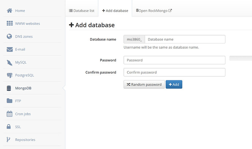Click the MongoDB database stack icon
The height and width of the screenshot is (149, 252).
click(x=9, y=88)
